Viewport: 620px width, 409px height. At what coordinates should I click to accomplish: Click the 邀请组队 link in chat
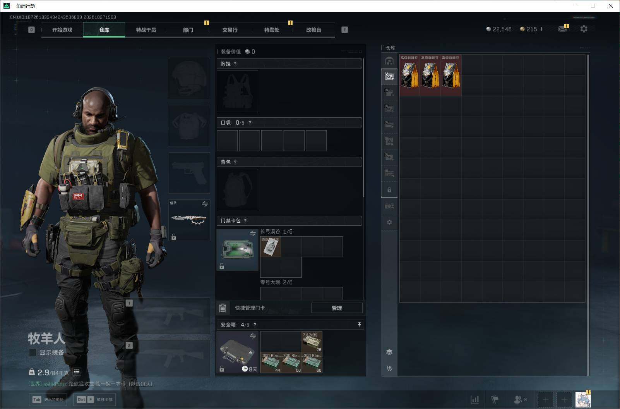[x=140, y=384]
